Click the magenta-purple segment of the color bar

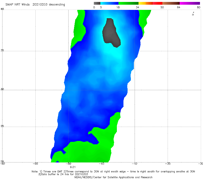click(x=190, y=3)
